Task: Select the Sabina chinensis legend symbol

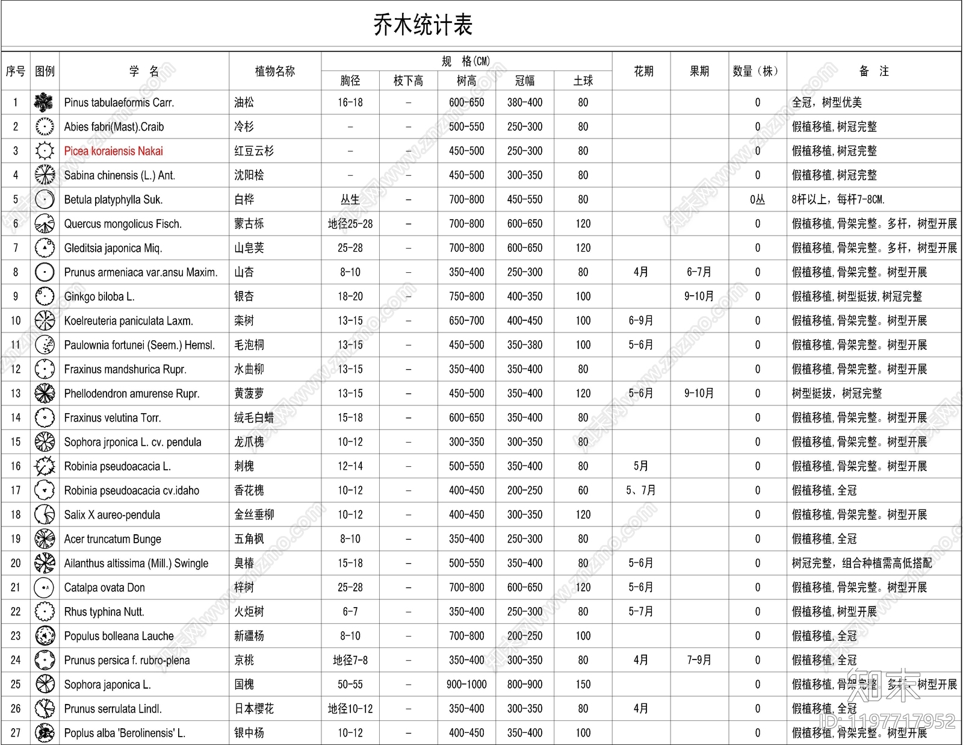Action: pos(45,175)
